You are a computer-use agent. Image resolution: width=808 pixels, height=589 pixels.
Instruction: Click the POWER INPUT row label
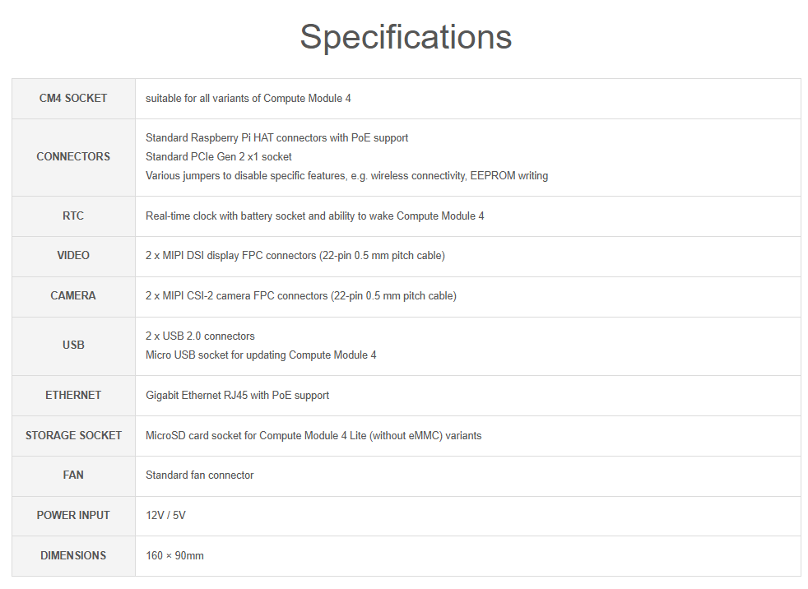(x=73, y=515)
